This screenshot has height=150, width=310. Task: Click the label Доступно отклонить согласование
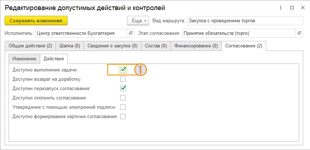click(x=50, y=98)
